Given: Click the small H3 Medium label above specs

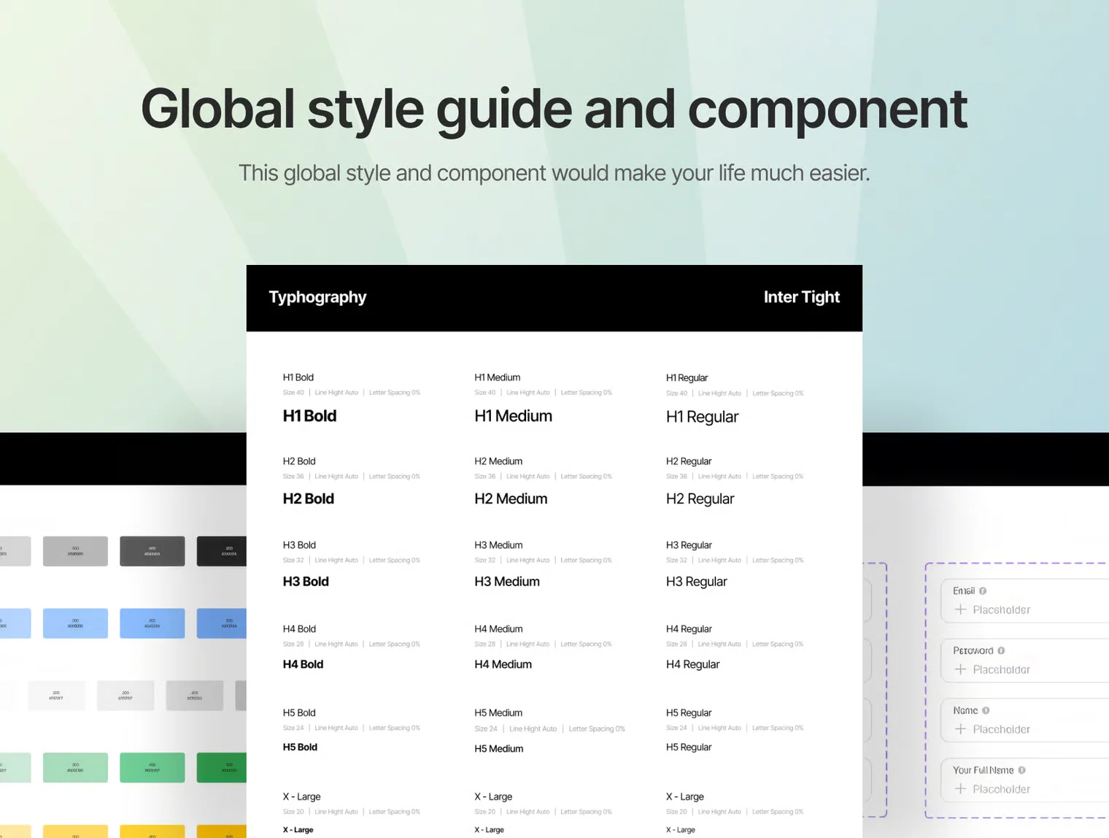Looking at the screenshot, I should (x=498, y=545).
